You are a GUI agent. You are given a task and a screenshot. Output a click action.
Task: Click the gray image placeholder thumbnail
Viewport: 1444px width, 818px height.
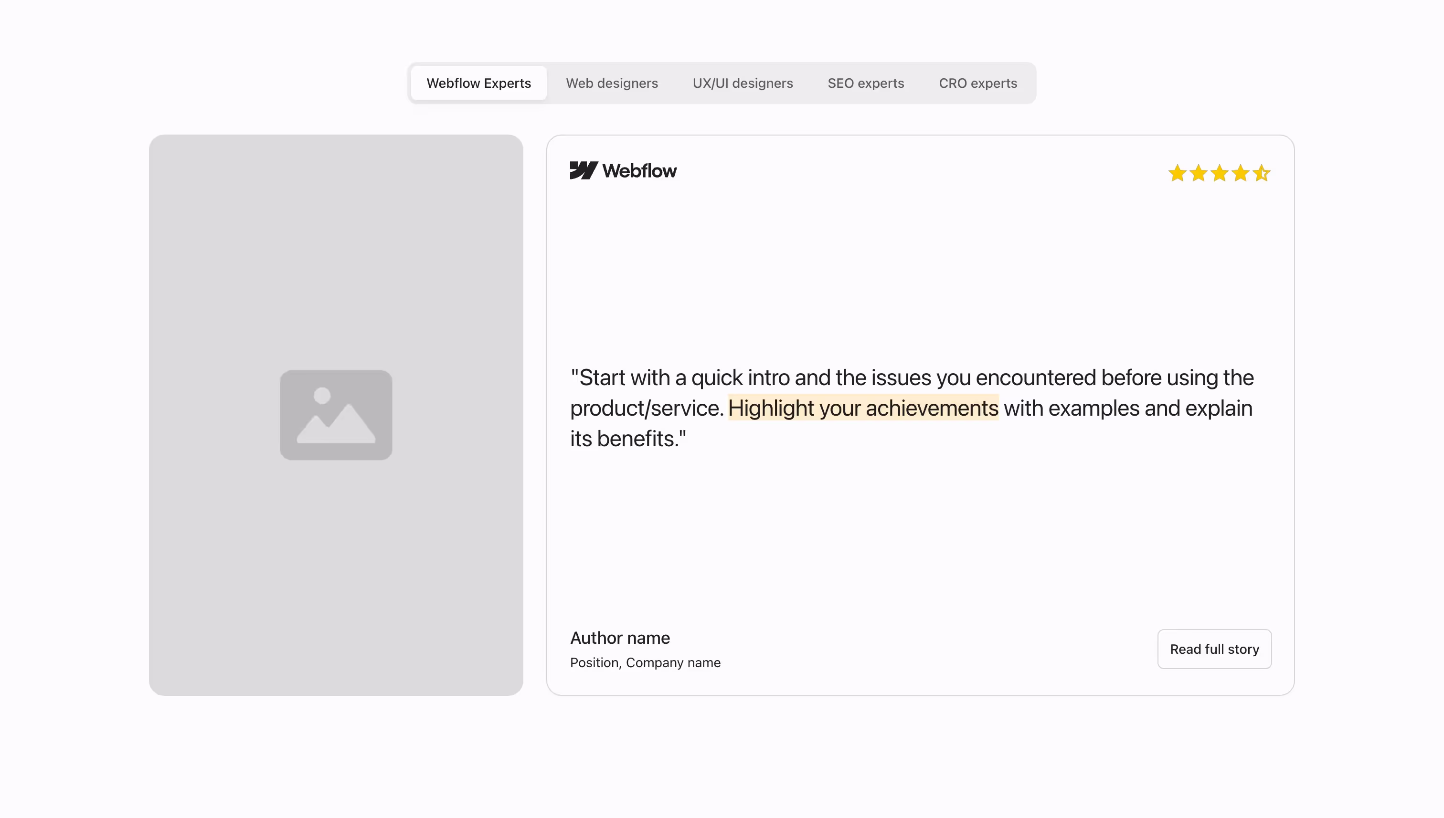point(336,415)
